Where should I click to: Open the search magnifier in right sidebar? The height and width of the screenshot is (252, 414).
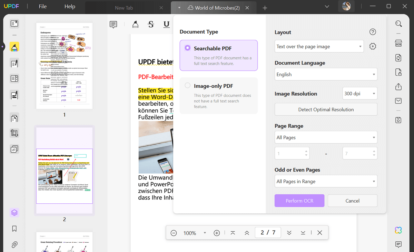[398, 24]
